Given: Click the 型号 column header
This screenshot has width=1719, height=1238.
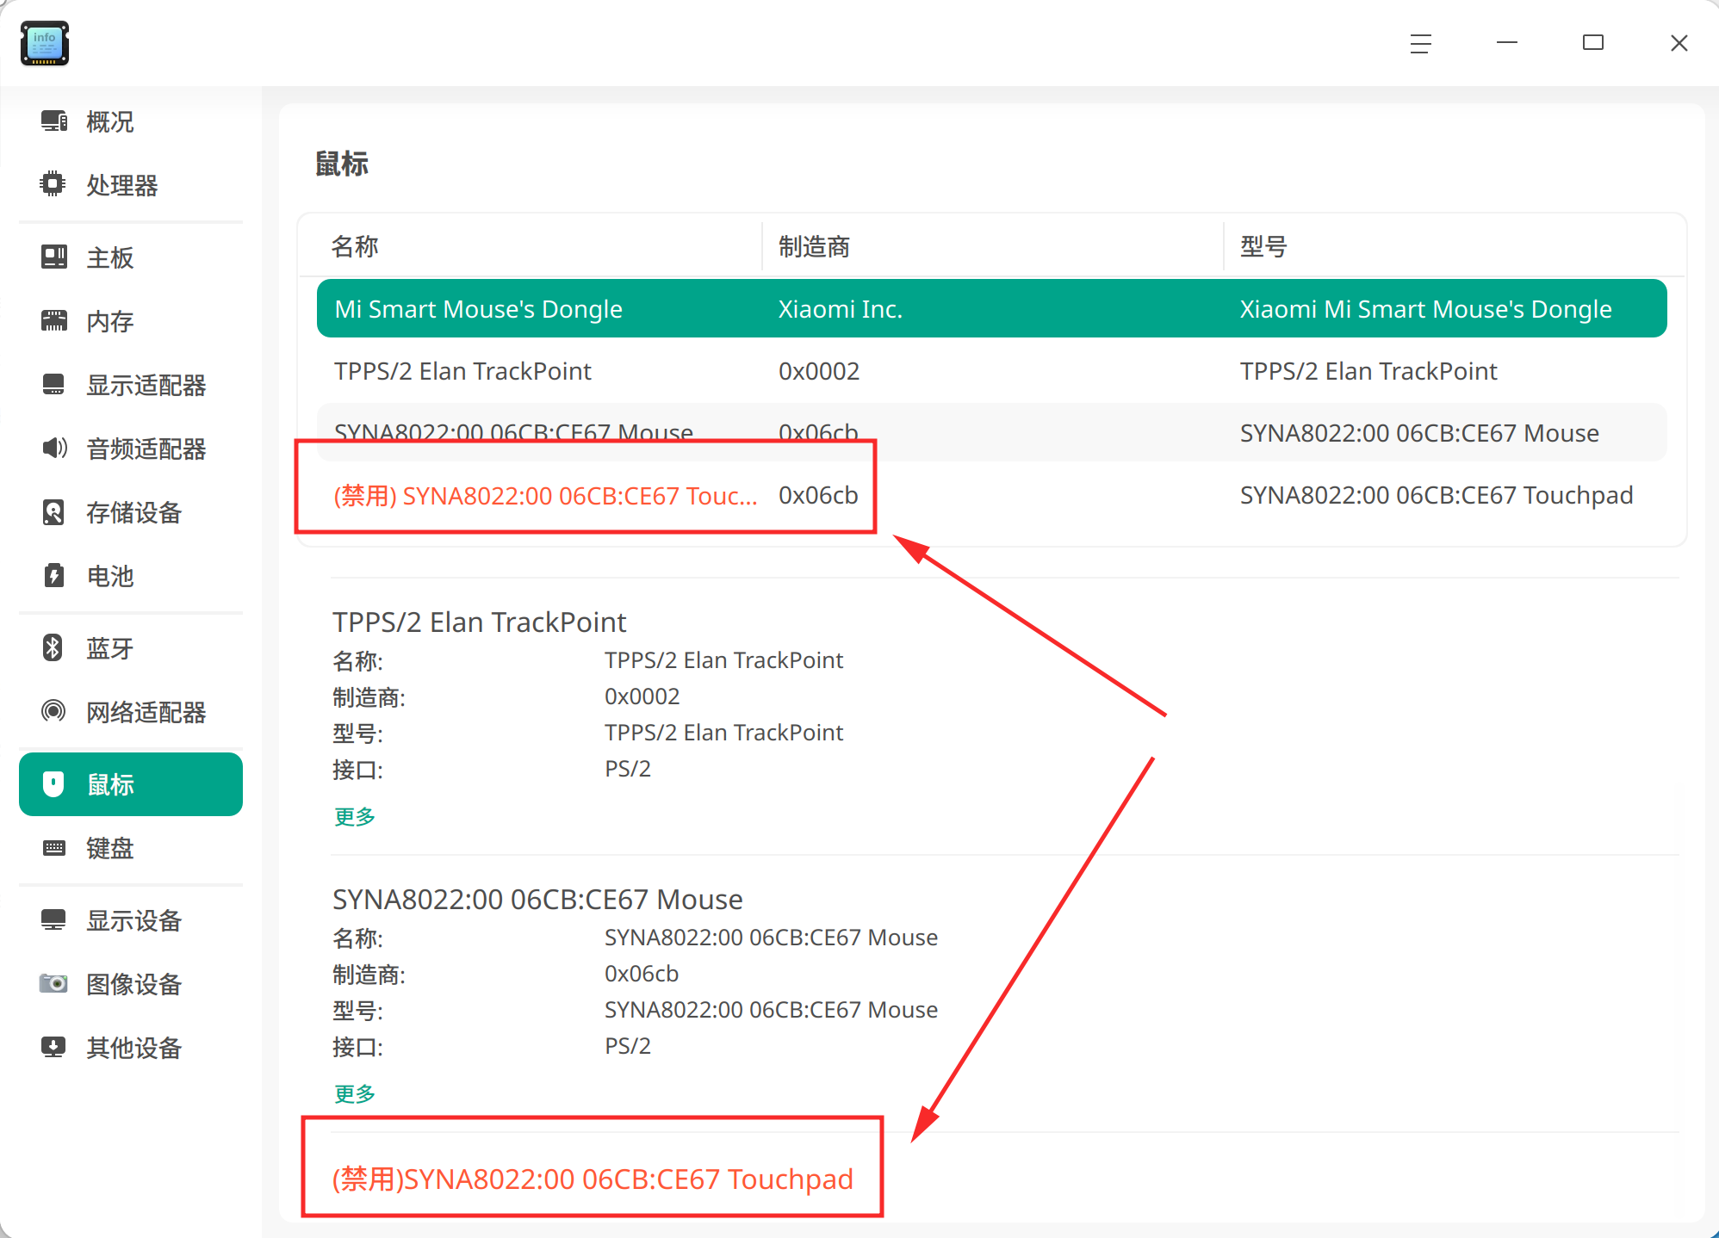Looking at the screenshot, I should 1263,246.
